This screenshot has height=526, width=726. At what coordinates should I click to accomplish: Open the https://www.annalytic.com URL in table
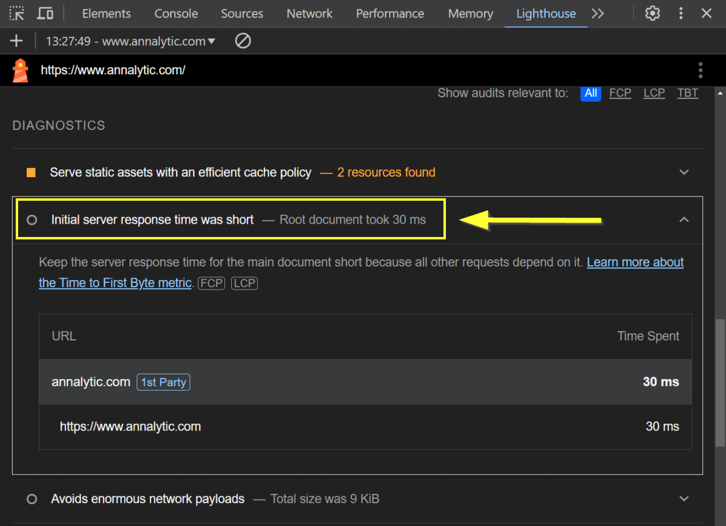coord(130,426)
